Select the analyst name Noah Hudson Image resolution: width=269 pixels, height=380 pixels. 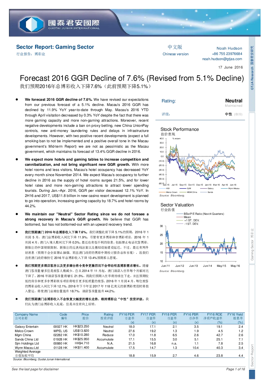point(229,48)
